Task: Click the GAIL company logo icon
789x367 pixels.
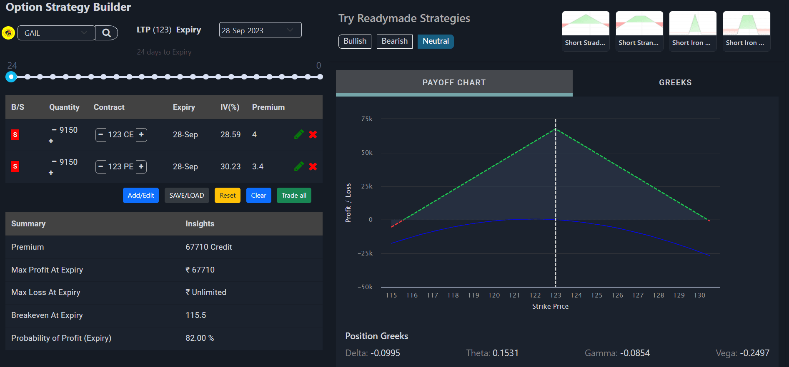Action: click(x=8, y=33)
